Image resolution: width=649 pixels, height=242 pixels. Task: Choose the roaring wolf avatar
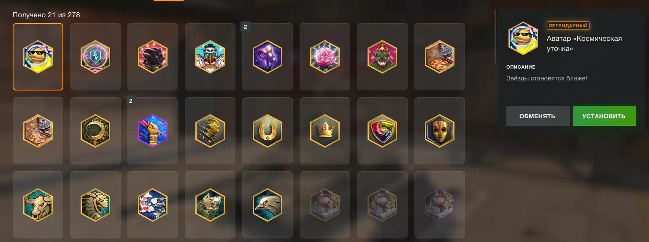click(210, 205)
